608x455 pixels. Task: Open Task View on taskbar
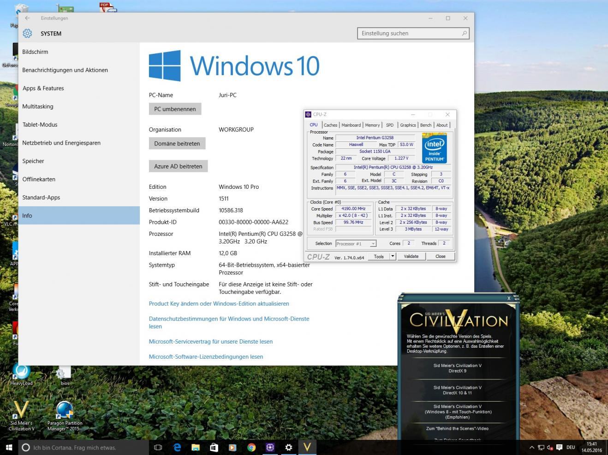click(x=158, y=447)
